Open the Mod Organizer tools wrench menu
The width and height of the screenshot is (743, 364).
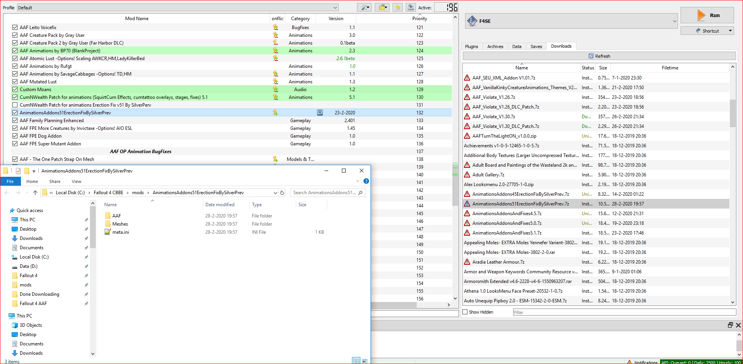364,7
